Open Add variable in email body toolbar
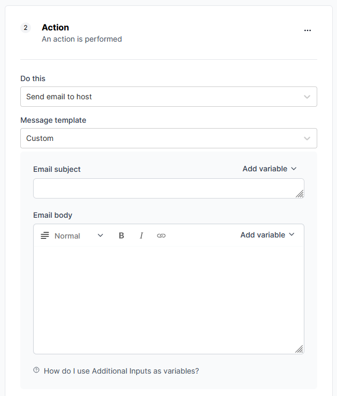Viewport: 337px width, 396px height. tap(268, 235)
